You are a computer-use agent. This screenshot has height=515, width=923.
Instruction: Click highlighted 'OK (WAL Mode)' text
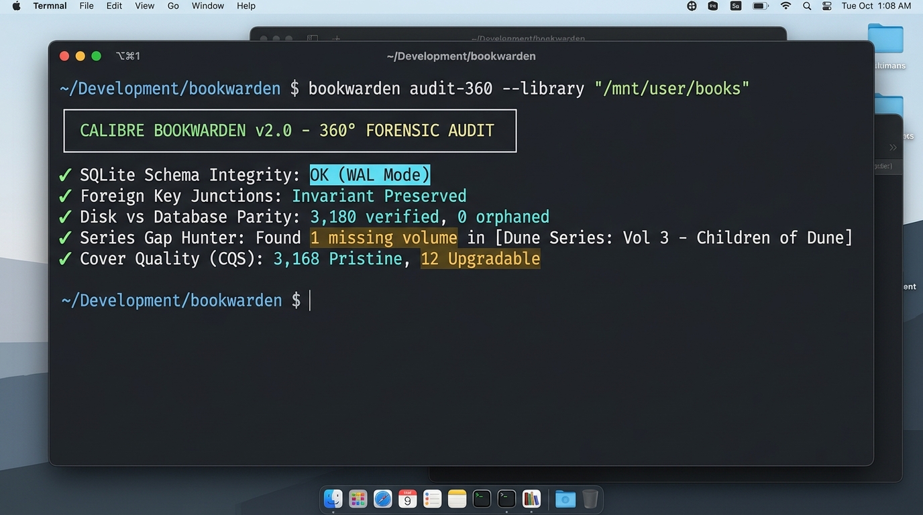click(370, 175)
